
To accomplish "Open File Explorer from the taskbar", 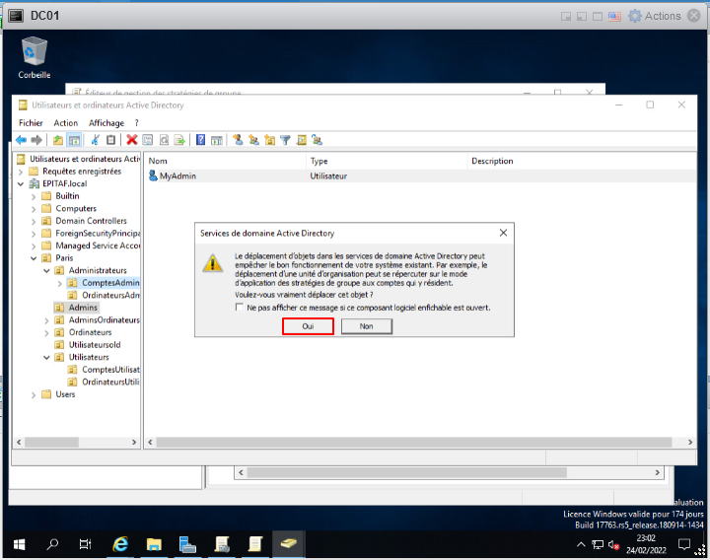I will coord(154,543).
